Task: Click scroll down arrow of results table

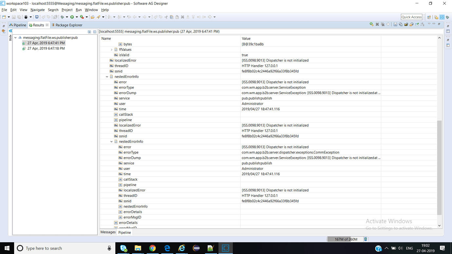Action: pos(439,226)
